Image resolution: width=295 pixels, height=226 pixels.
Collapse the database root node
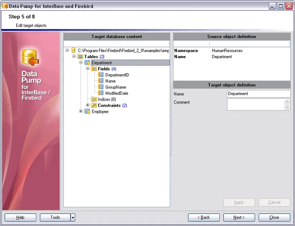point(67,50)
